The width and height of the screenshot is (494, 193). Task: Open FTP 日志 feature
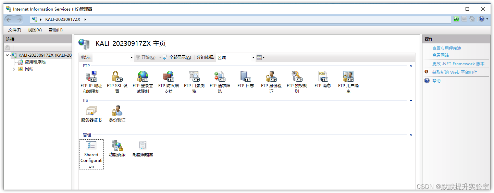coord(246,79)
